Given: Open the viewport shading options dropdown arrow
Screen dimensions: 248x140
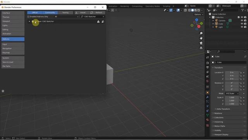Looking at the screenshot, I should (x=202, y=10).
